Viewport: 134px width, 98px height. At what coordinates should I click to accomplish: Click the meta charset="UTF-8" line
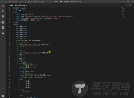point(25,14)
